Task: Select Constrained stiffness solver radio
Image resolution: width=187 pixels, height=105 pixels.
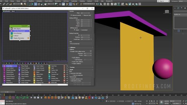Action: 80,30
